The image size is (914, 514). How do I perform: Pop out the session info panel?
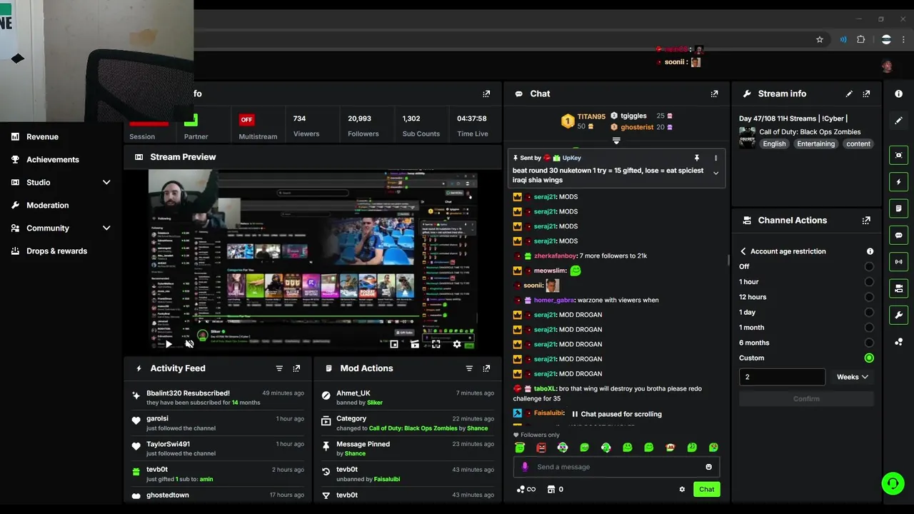486,94
